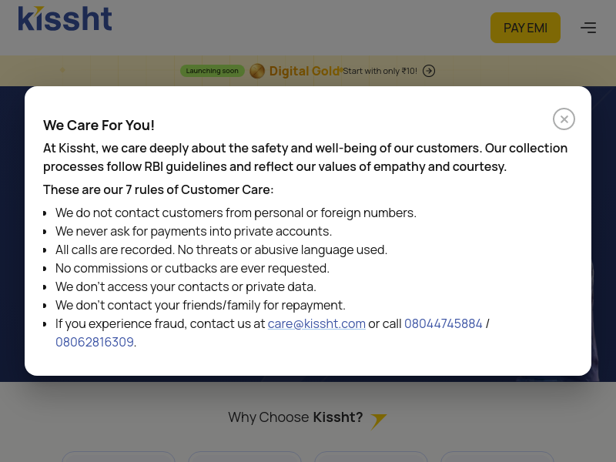Click the rule about contacting friends/family
Image resolution: width=616 pixels, height=462 pixels.
[x=200, y=305]
